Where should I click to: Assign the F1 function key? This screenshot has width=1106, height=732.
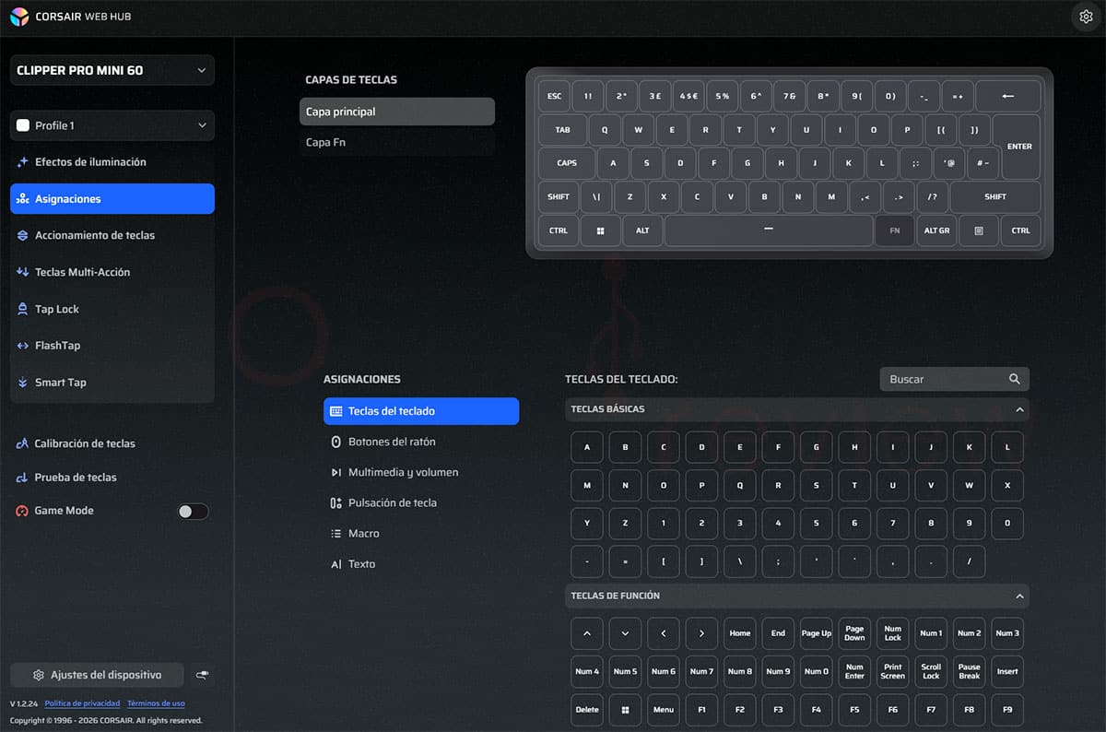click(701, 710)
